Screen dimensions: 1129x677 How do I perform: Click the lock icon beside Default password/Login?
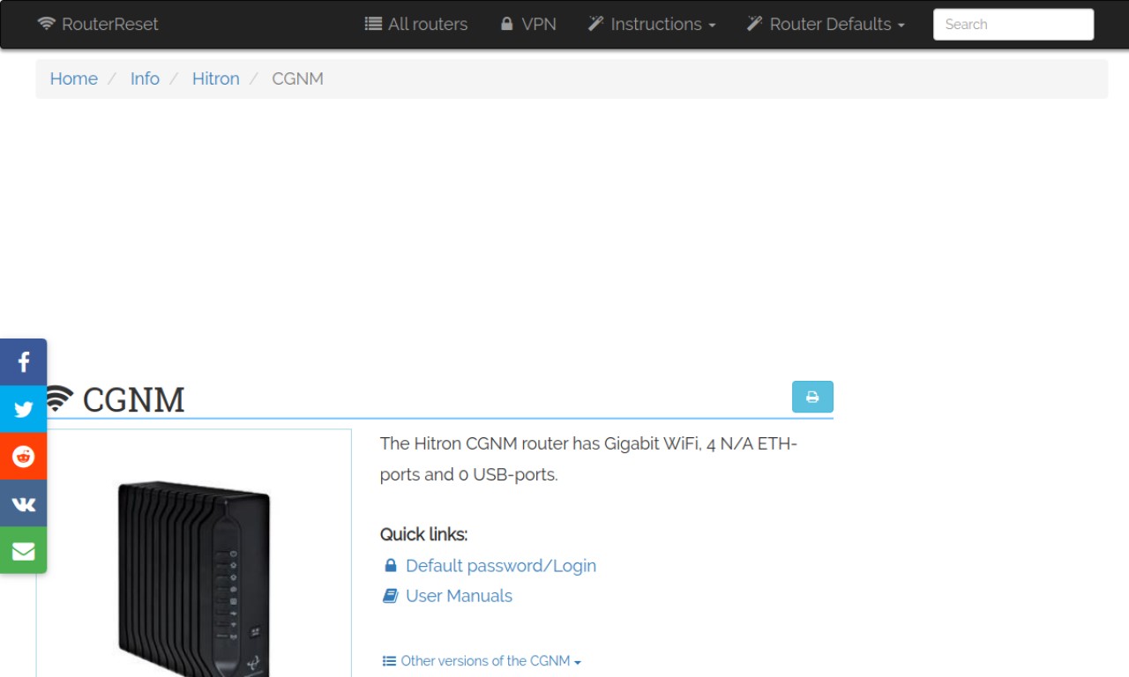[x=391, y=565]
